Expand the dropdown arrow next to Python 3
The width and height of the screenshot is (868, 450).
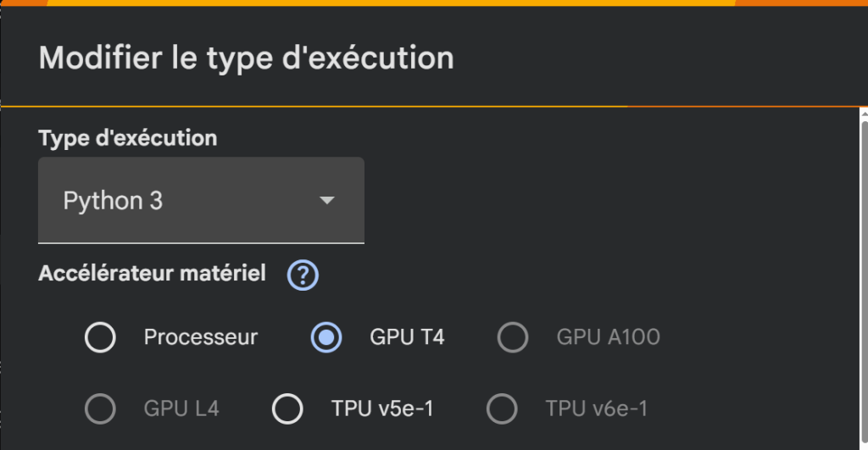pos(327,201)
